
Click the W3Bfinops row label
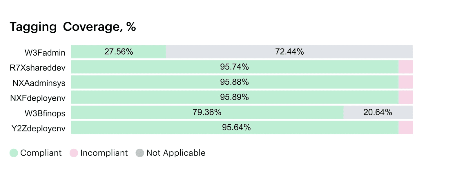[45, 113]
